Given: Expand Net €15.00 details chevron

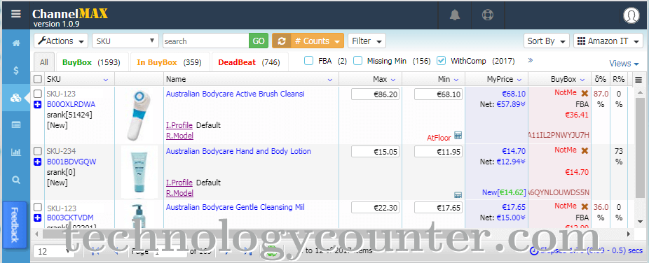Looking at the screenshot, I should [523, 218].
